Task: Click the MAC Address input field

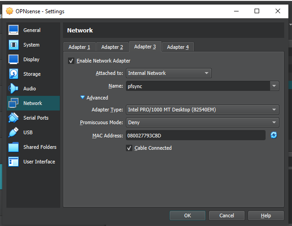Action: coord(196,136)
